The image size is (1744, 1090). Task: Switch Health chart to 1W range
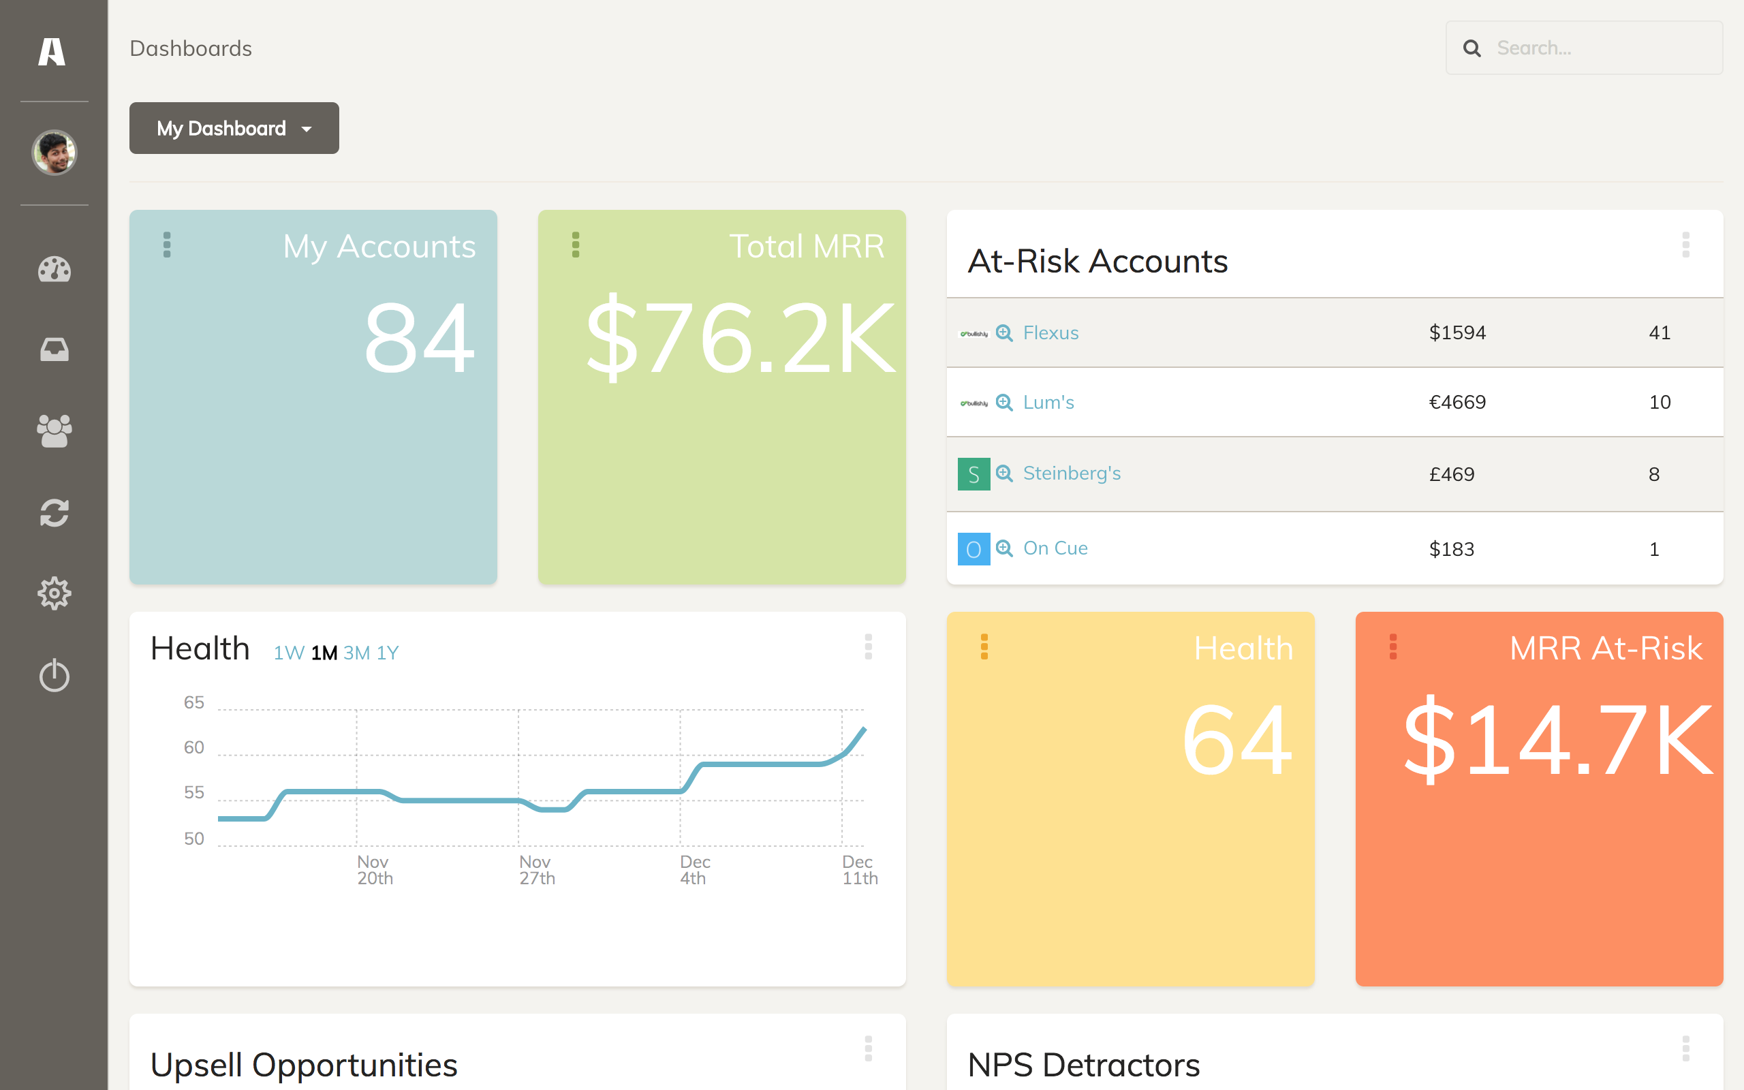[289, 653]
